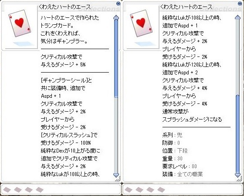
Task: Click the line トランプカード。
Action: [57, 26]
